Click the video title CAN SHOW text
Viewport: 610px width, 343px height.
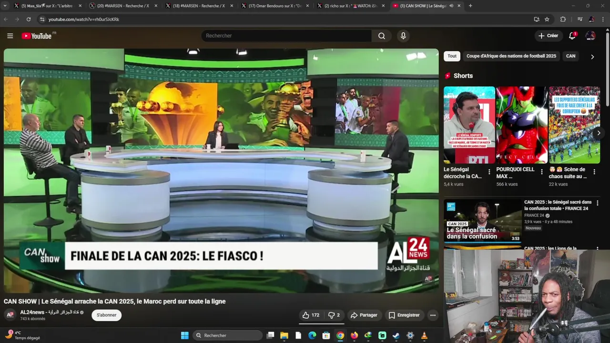pos(114,301)
